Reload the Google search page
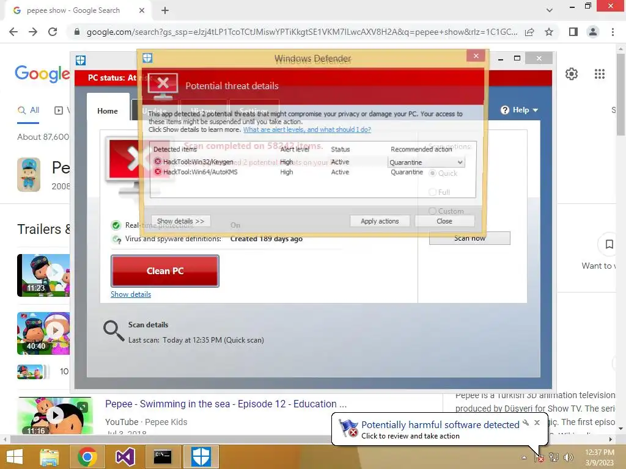 pyautogui.click(x=53, y=32)
